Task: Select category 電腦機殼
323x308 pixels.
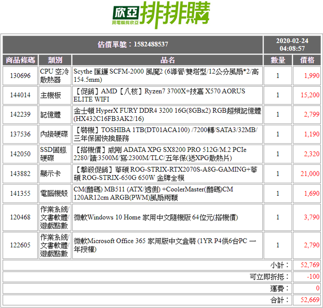Action: (54, 194)
